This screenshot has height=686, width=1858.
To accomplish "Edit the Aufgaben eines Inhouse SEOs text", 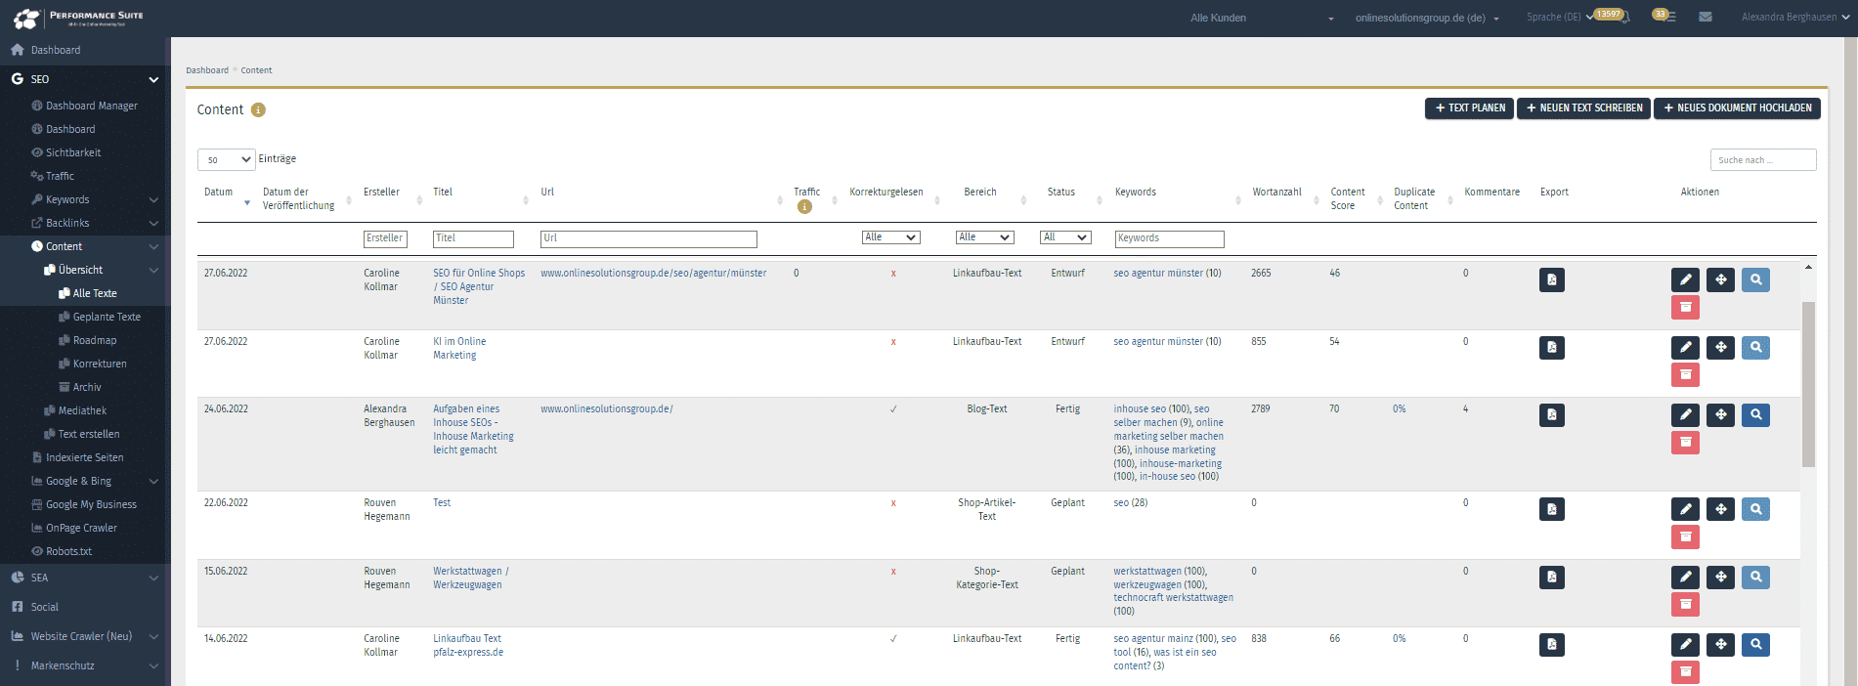I will coord(1686,415).
